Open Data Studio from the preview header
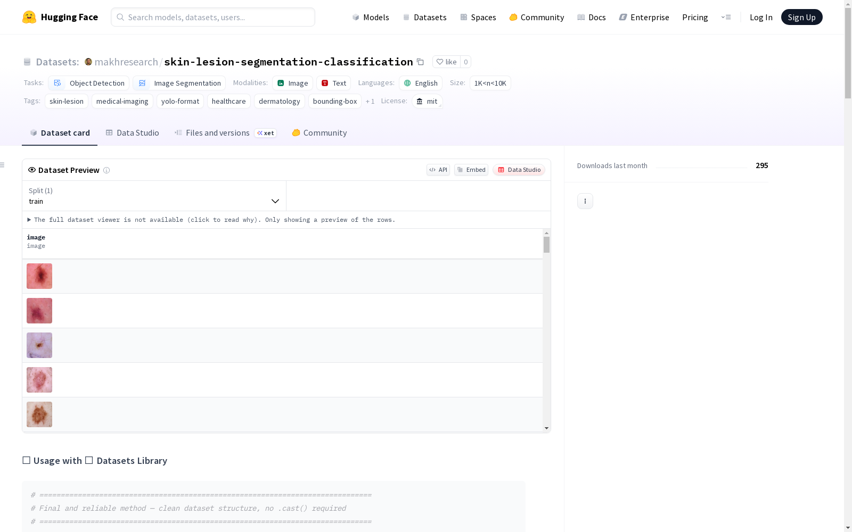 pyautogui.click(x=519, y=170)
